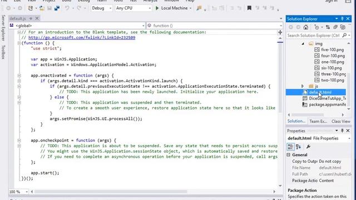Start debugging on Local Machine
This screenshot has width=356, height=200.
pos(174,8)
